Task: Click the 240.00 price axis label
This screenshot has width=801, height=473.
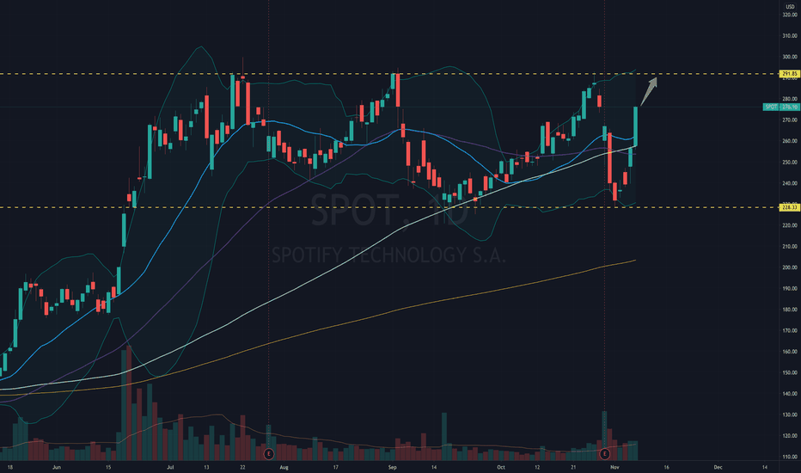Action: coord(789,183)
